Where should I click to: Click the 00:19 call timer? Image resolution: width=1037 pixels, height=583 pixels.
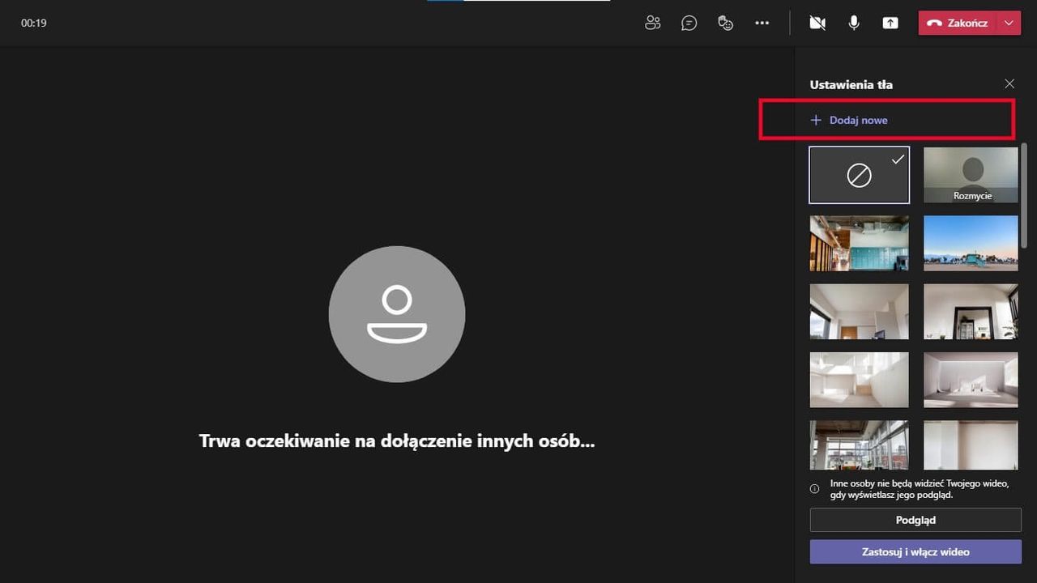[34, 23]
